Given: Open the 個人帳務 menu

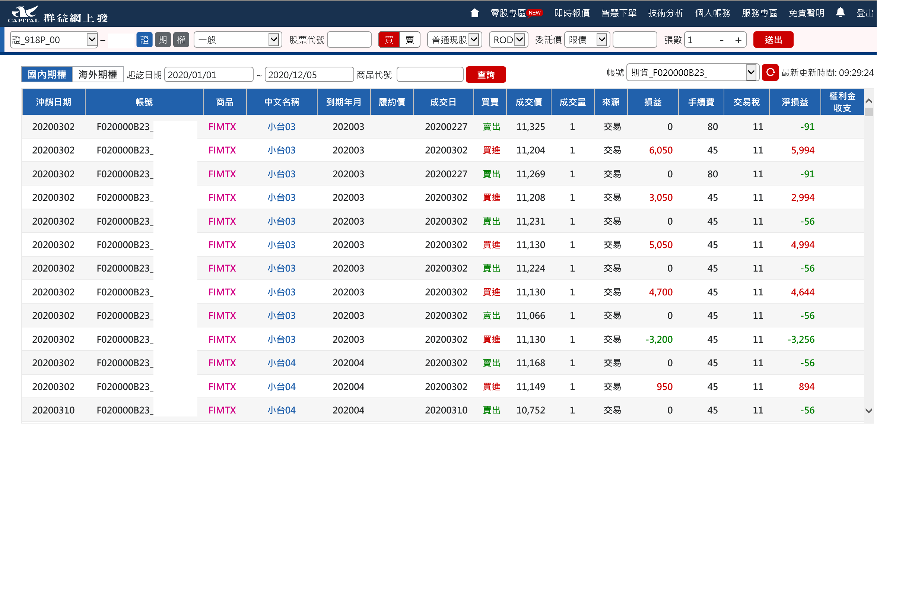Looking at the screenshot, I should coord(712,13).
